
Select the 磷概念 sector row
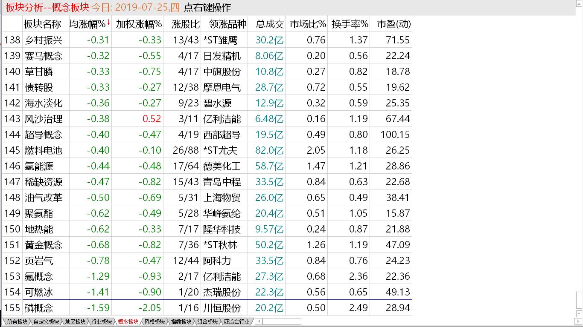click(207, 308)
